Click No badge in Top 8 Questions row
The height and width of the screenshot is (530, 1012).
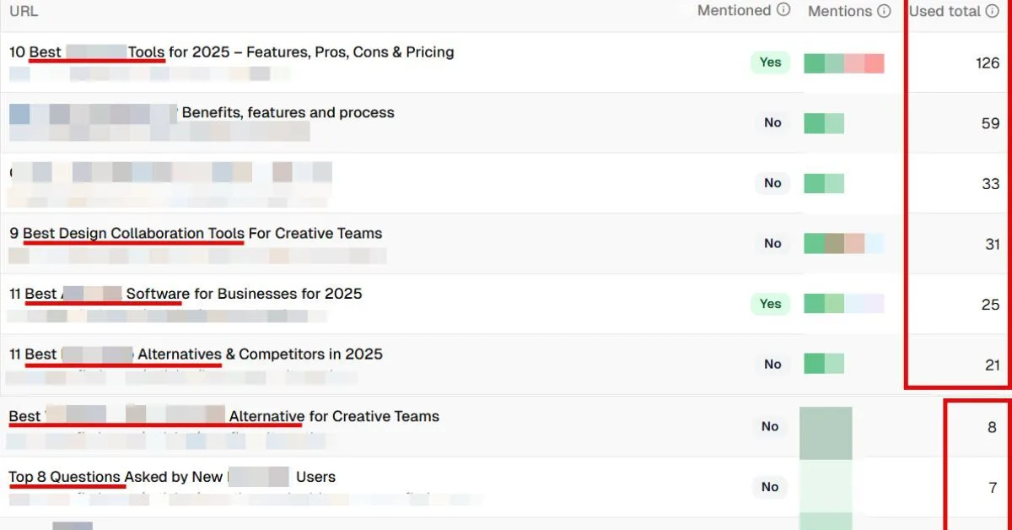pos(770,487)
